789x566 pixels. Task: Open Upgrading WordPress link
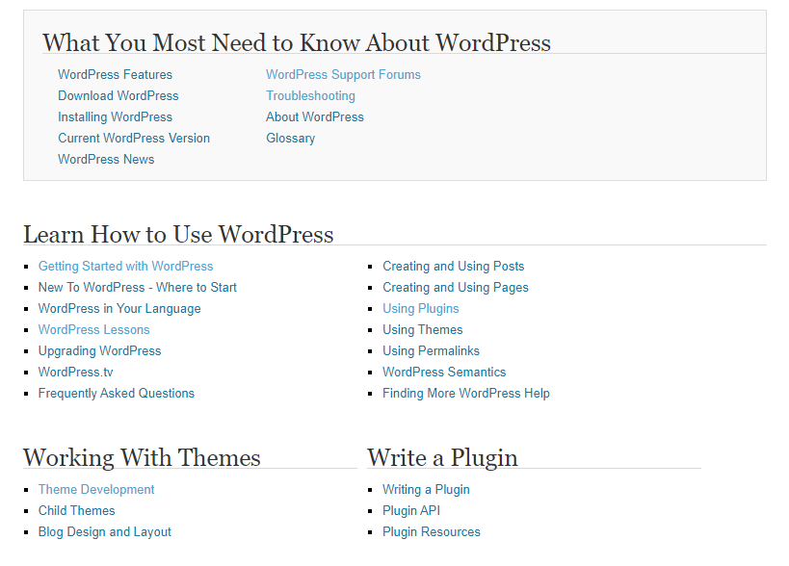(99, 350)
